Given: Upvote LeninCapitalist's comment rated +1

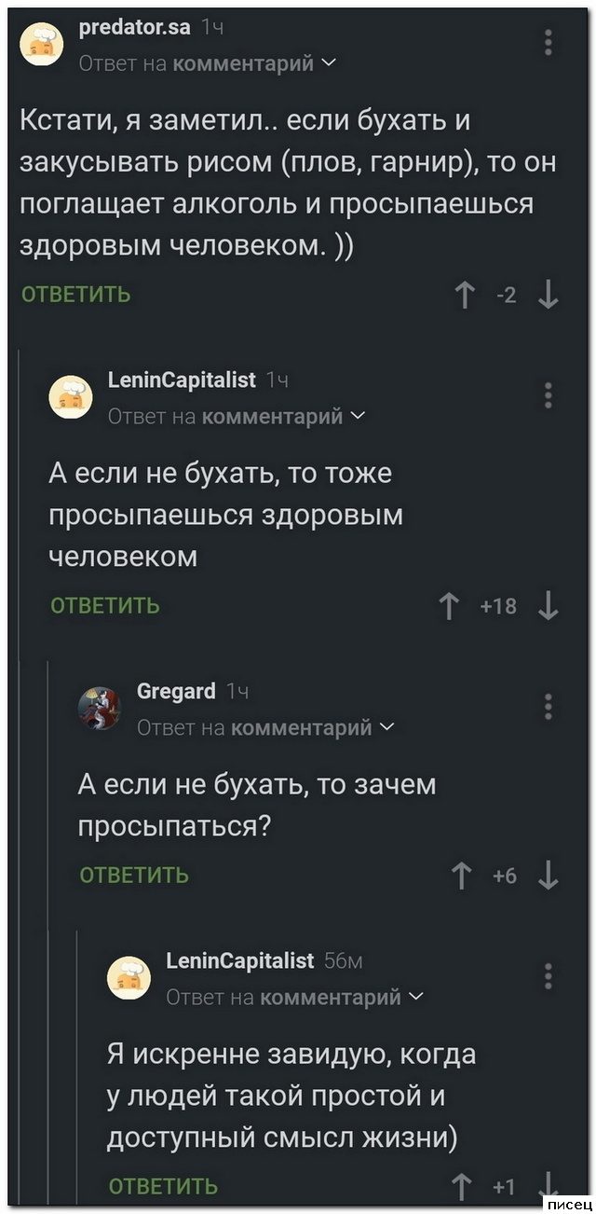Looking at the screenshot, I should 463,1186.
